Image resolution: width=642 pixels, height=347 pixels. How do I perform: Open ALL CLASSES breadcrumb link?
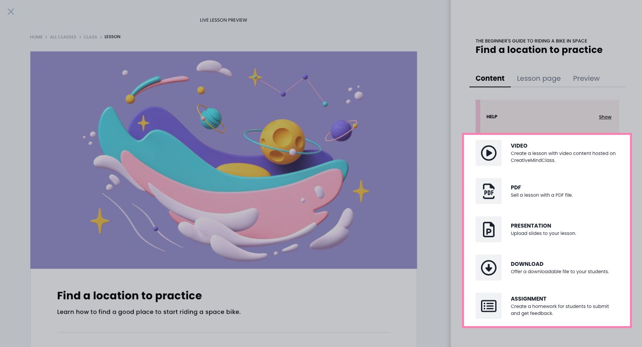(x=63, y=37)
